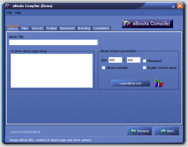Minimize the eBooks Compiler window
Viewport: 188px width, 147px height.
(174, 6)
